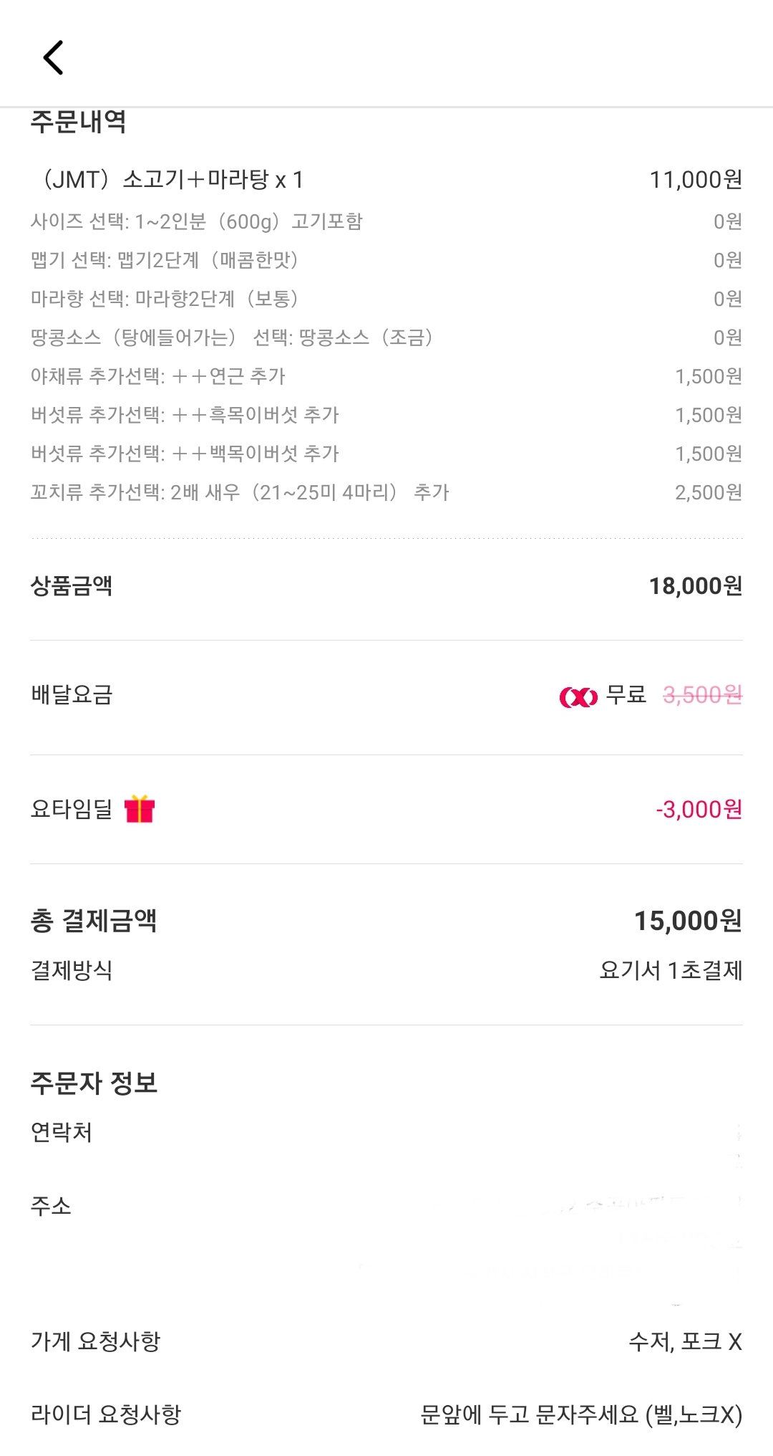
Task: Tap the back arrow icon
Action: 54,57
